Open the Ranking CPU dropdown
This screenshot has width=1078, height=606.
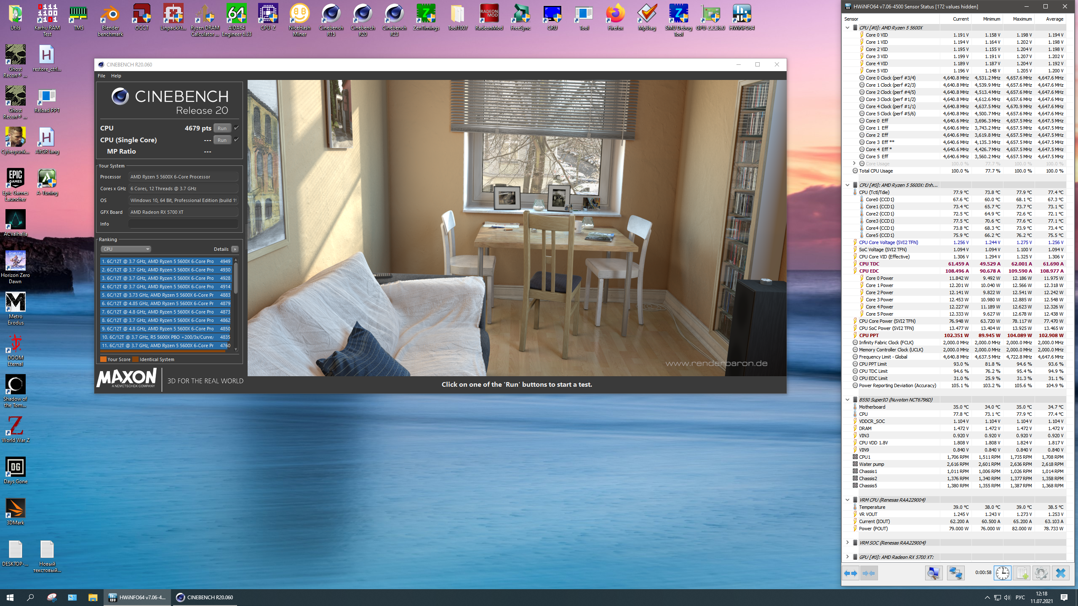pyautogui.click(x=125, y=249)
